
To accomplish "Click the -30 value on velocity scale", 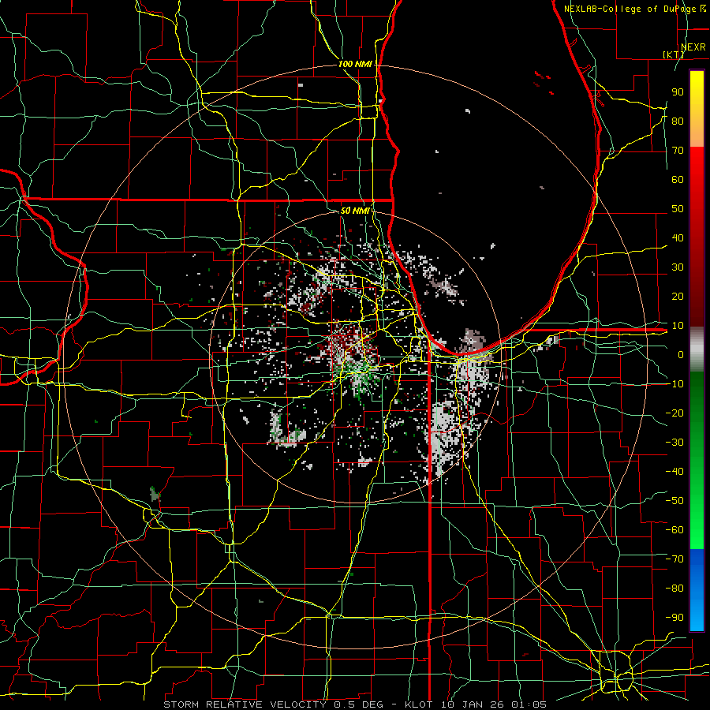I will tap(674, 442).
